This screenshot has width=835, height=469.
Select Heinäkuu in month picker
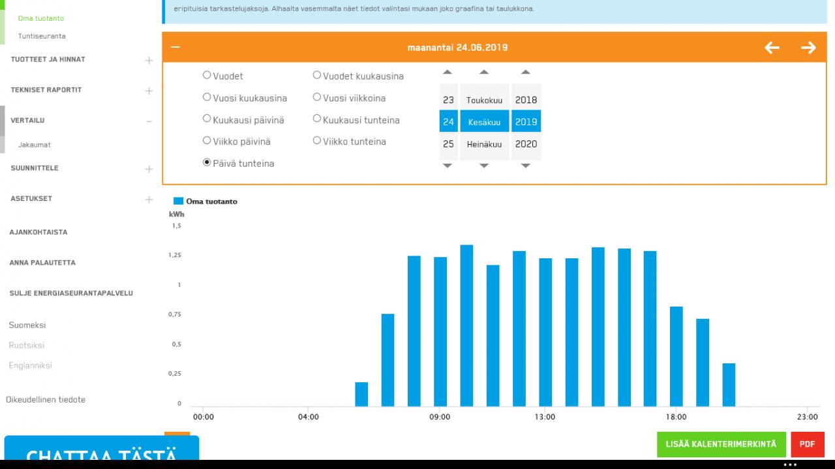484,144
